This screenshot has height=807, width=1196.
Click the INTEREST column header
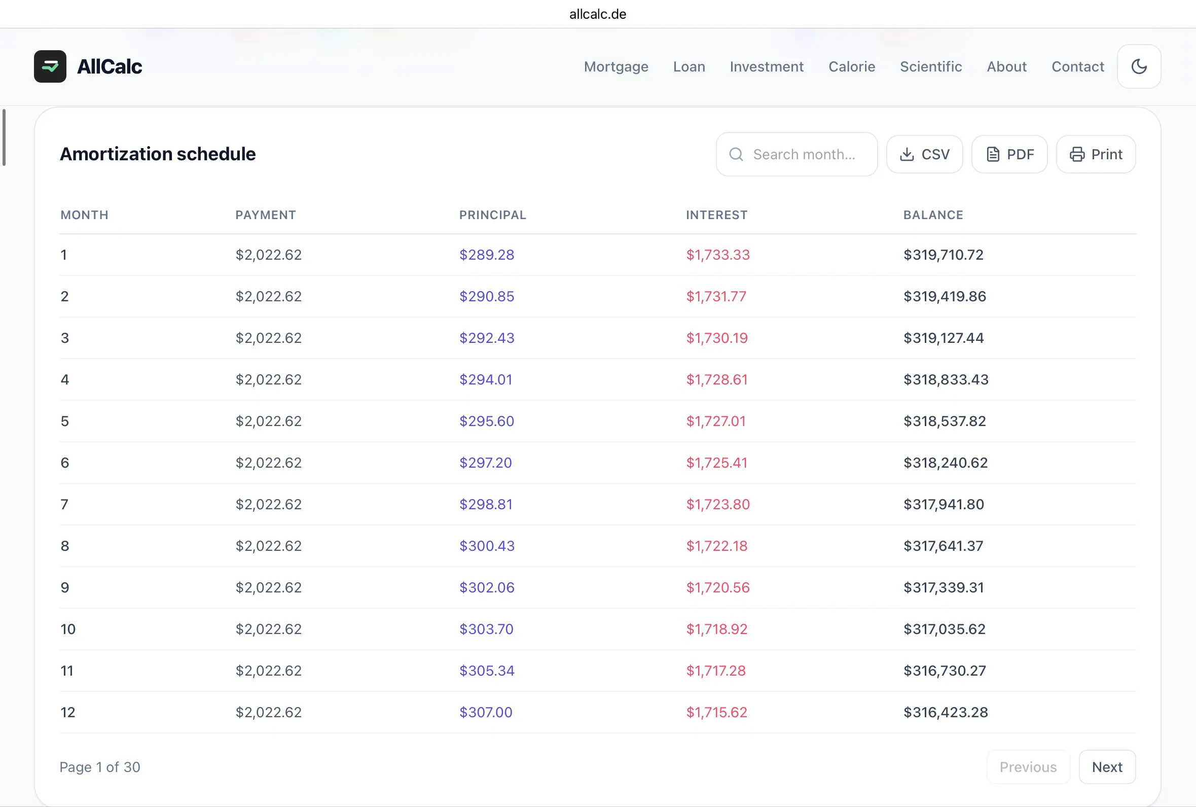point(716,215)
